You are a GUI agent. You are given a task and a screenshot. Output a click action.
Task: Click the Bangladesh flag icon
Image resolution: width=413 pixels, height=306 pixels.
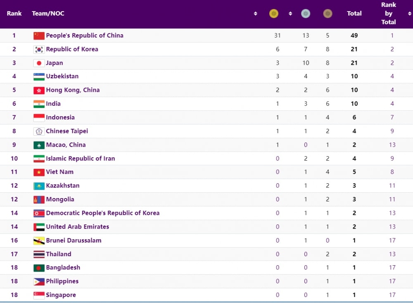pos(39,268)
